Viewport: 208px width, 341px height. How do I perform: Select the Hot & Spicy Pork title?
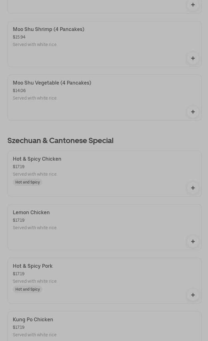[x=33, y=266]
